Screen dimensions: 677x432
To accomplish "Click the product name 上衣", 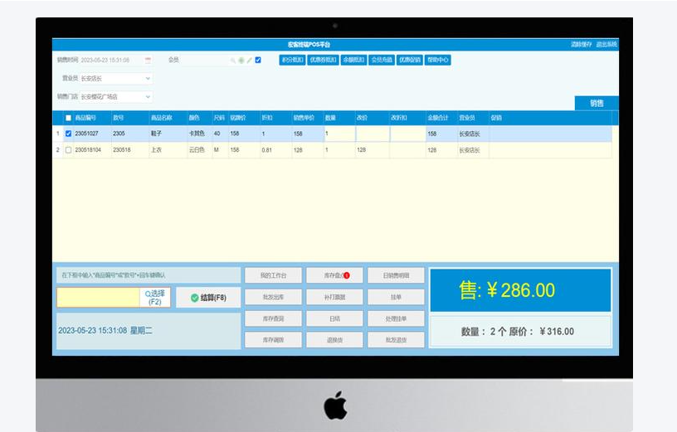I will 156,150.
